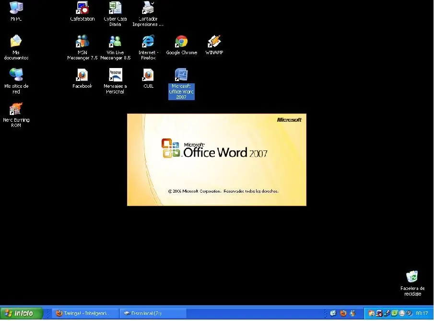Click the network connection tray icon
434x321 pixels.
[x=387, y=313]
